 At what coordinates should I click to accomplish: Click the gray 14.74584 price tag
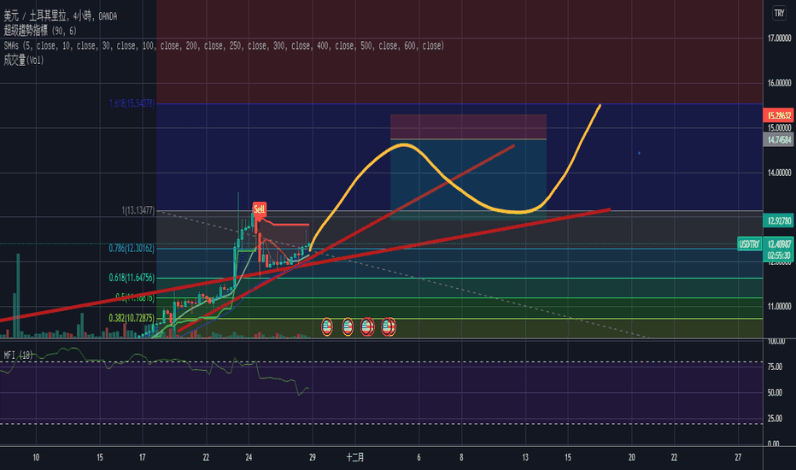pos(779,140)
